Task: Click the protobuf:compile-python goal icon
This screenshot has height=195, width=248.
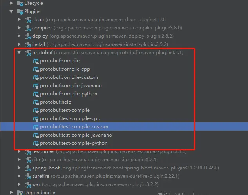Action: (36, 94)
